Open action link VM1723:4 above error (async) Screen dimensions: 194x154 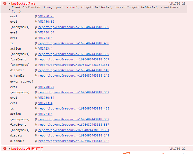(45, 49)
